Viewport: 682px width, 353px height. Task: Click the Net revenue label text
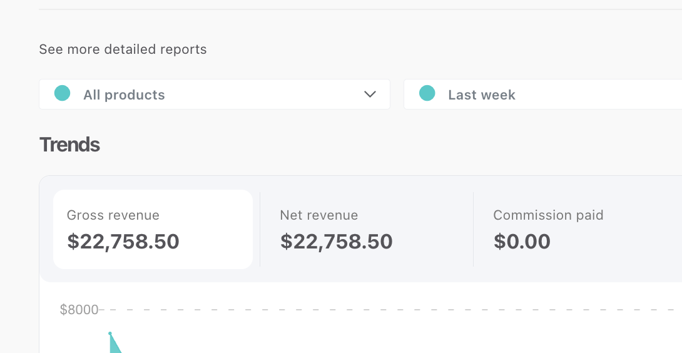point(319,215)
